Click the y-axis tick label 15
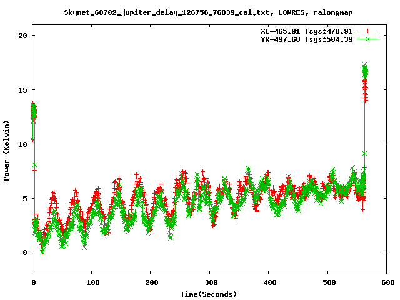400x300 pixels. [22, 90]
